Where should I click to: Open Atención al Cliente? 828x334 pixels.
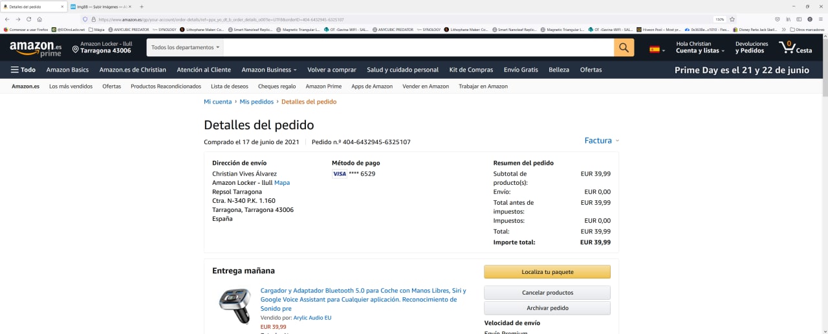click(204, 70)
